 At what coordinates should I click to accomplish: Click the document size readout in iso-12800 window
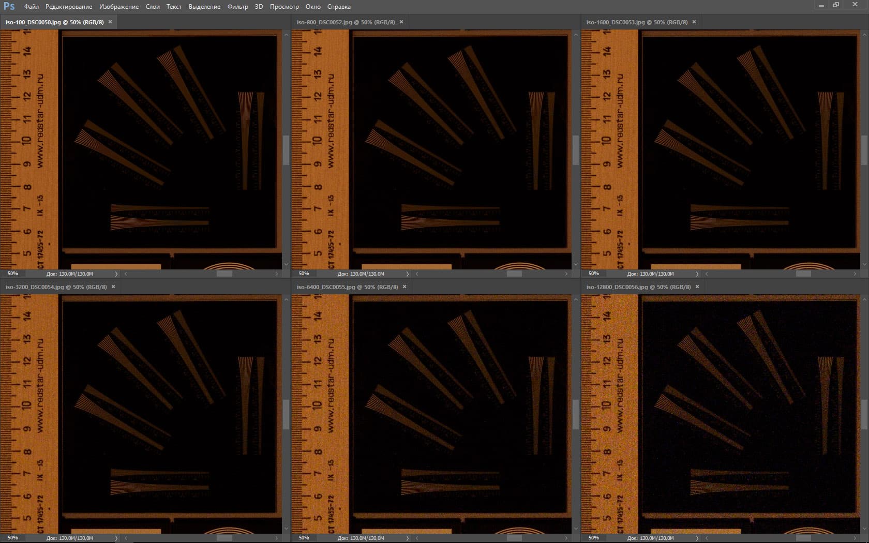tap(651, 538)
